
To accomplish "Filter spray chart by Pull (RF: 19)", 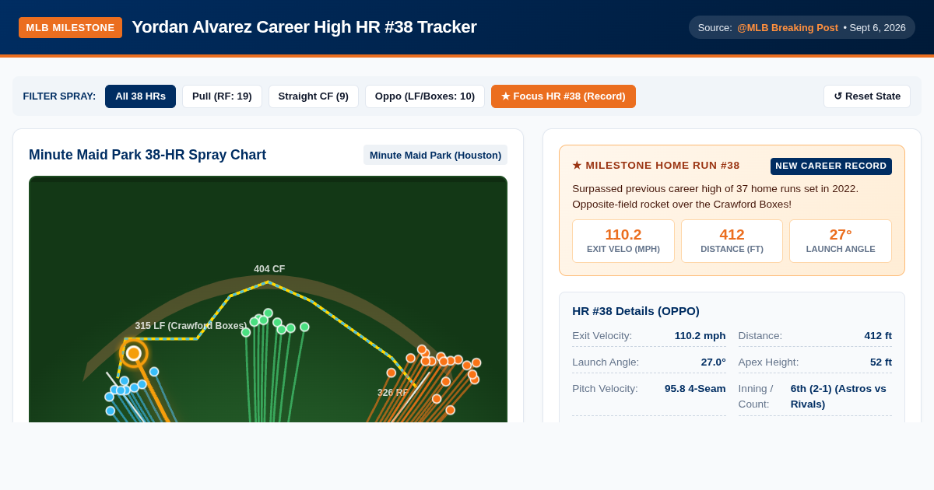I will (222, 96).
